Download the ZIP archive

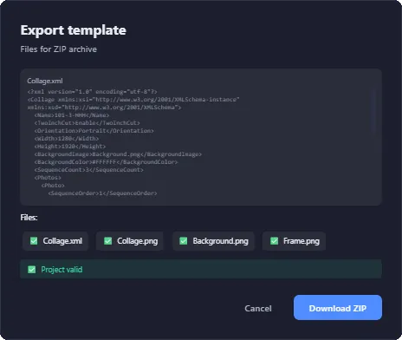(338, 308)
